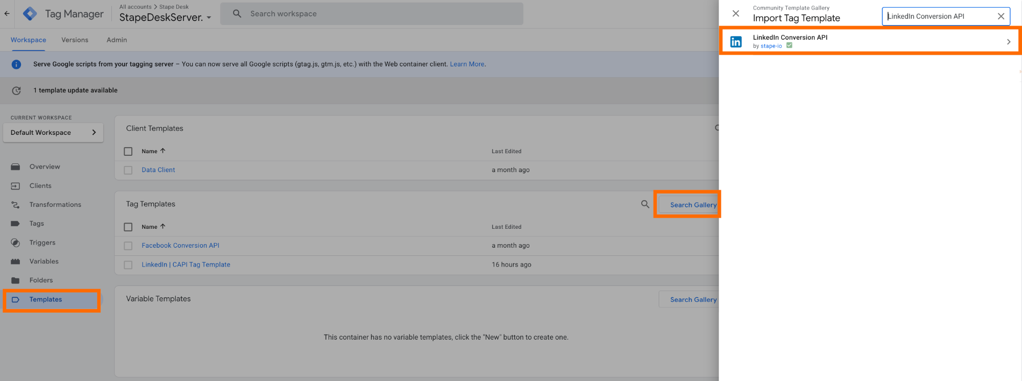
Task: Click Search Gallery for Variable Templates
Action: point(689,300)
